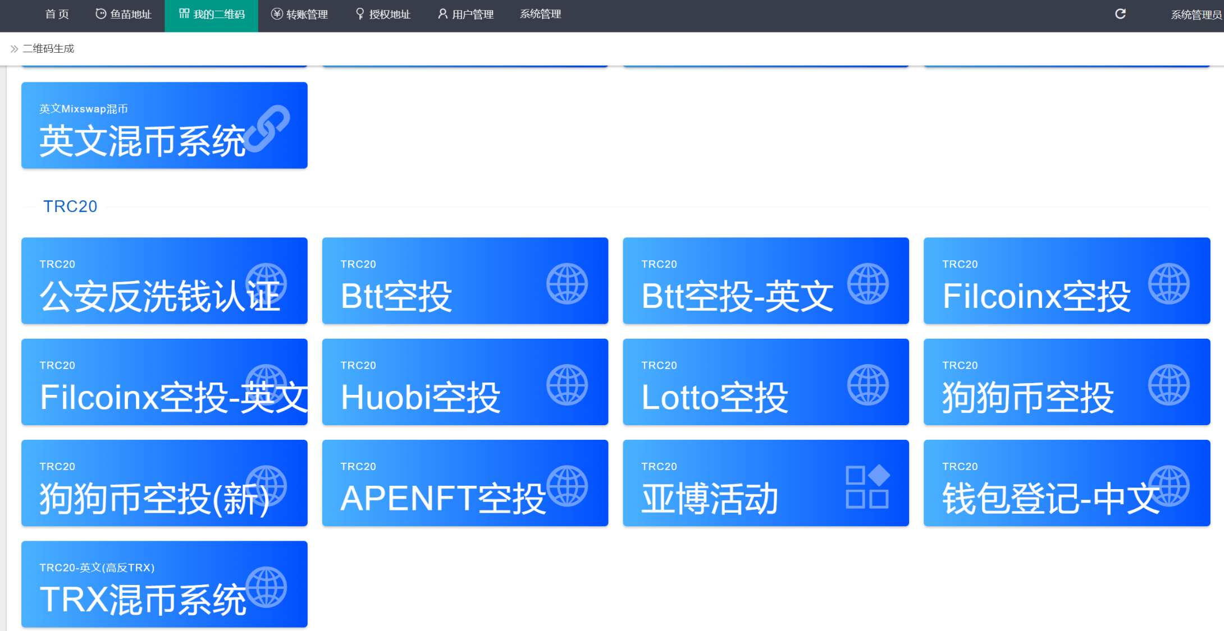Click the 英文Mixswap混币 subtitle text

coord(84,109)
